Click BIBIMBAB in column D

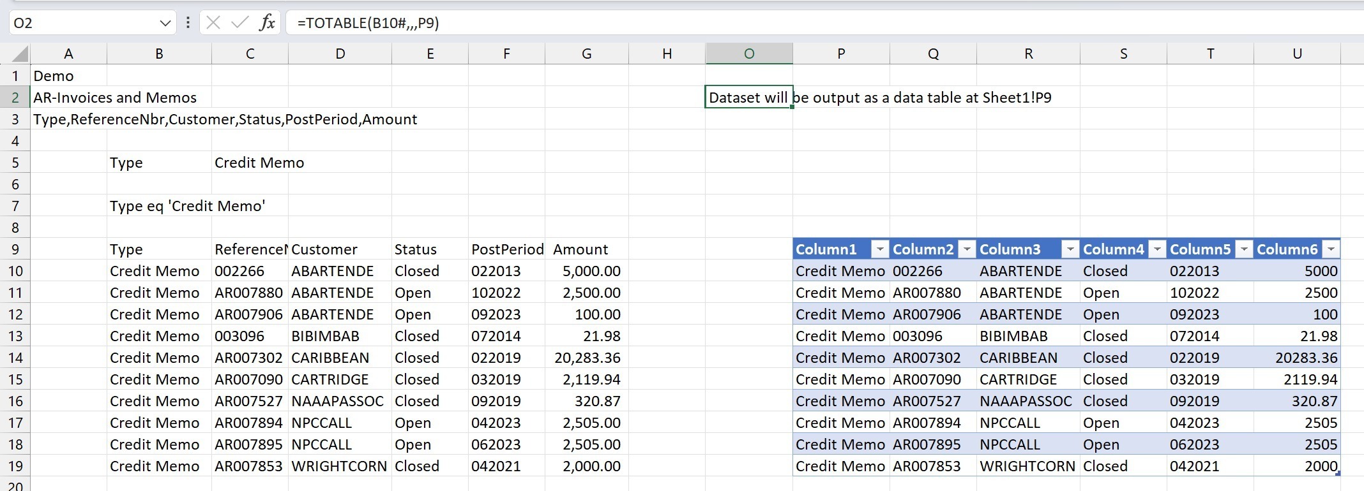[340, 336]
